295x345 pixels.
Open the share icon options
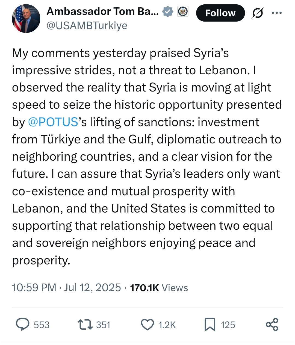pos(272,325)
